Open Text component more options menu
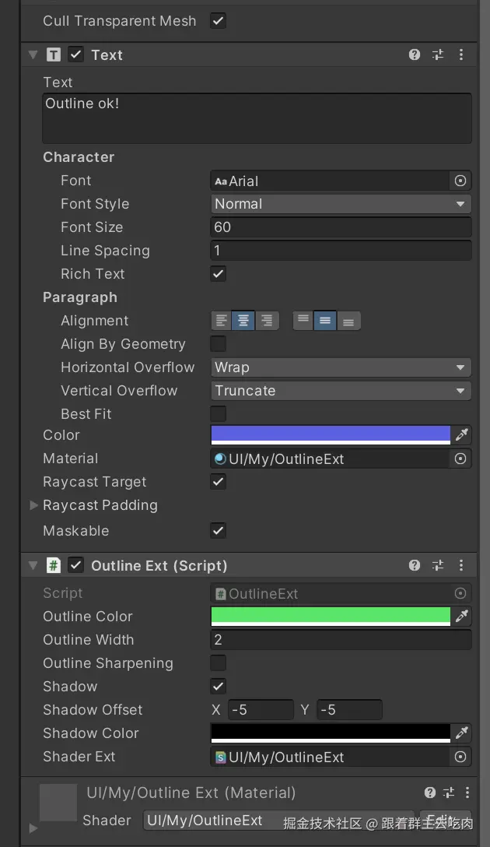This screenshot has width=490, height=847. point(461,54)
